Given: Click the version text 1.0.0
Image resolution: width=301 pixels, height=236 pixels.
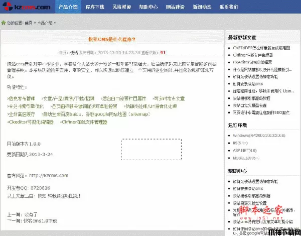Looking at the screenshot, I should pyautogui.click(x=35, y=144).
